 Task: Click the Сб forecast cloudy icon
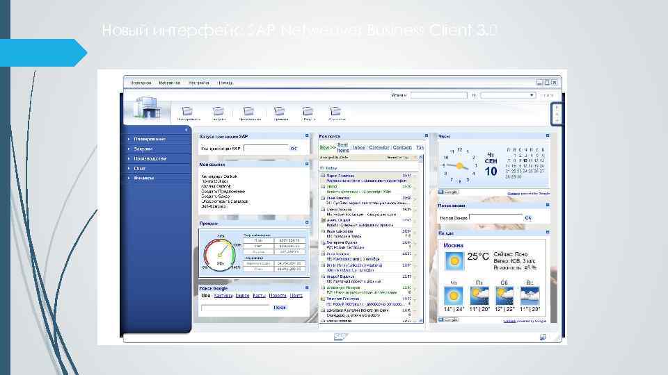click(x=504, y=296)
